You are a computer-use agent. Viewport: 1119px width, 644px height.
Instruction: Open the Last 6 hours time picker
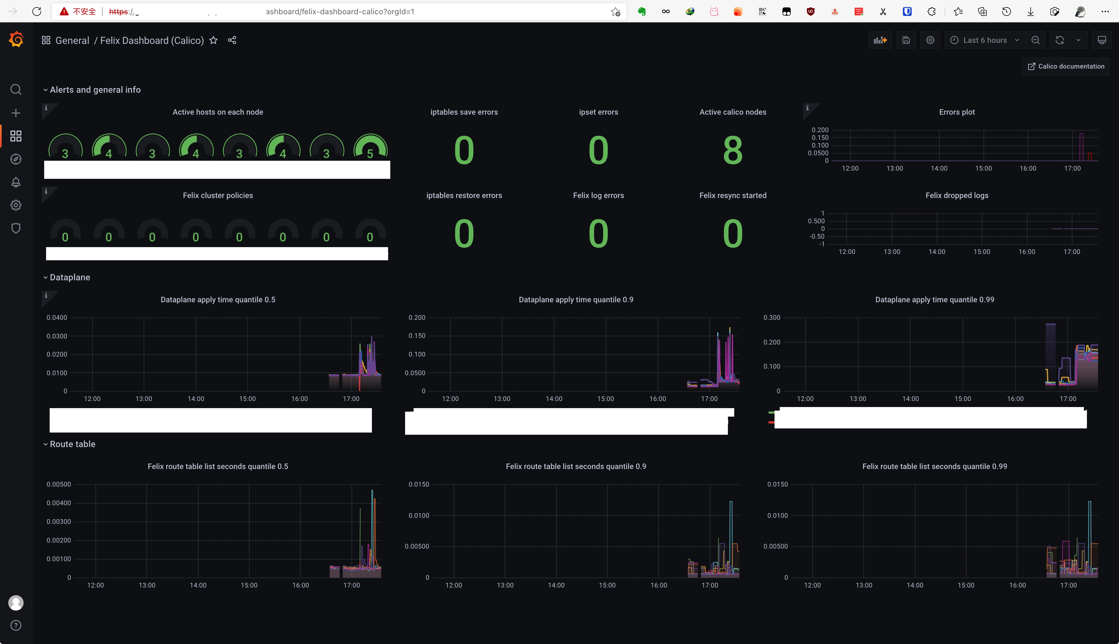(985, 40)
